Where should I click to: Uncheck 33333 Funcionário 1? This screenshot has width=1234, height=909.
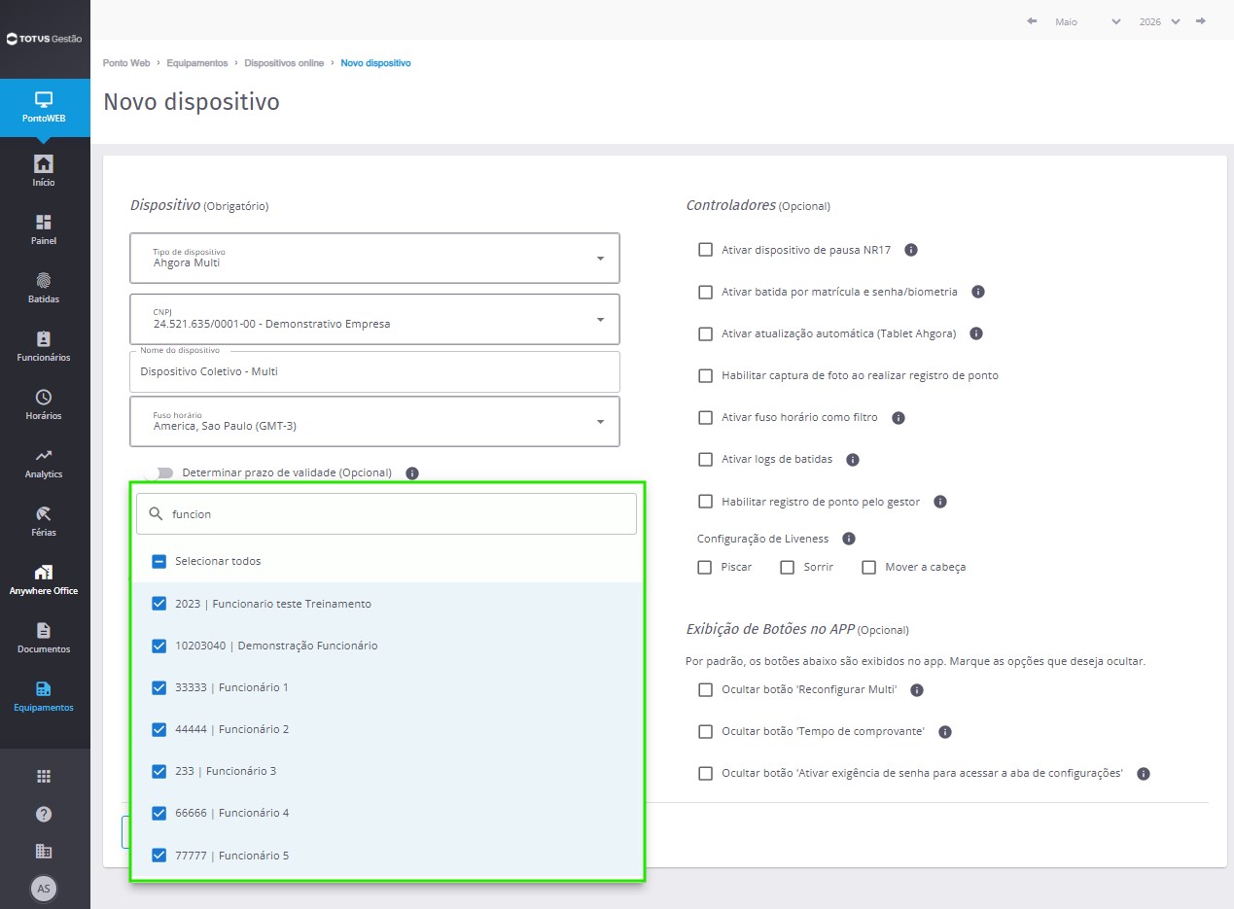click(159, 687)
